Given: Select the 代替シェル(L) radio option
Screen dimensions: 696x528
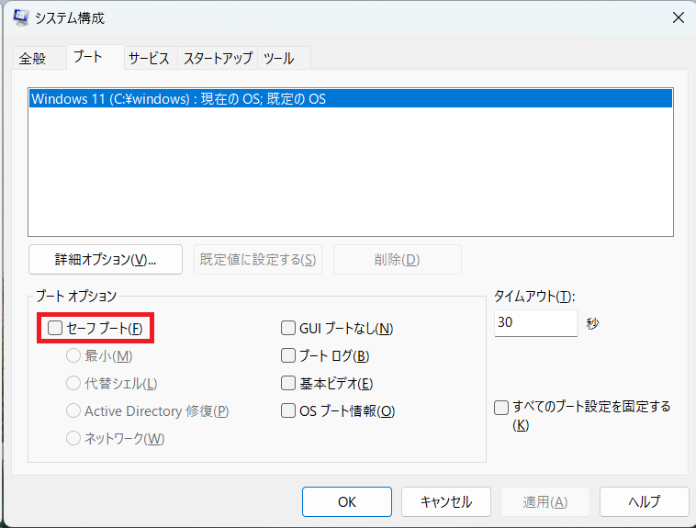Looking at the screenshot, I should pos(73,383).
